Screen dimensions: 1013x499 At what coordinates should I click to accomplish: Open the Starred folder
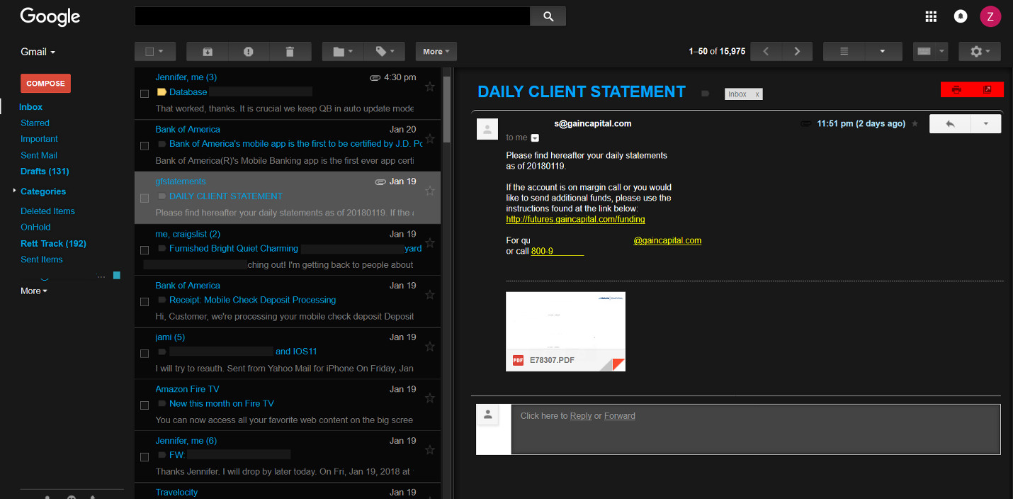(x=35, y=123)
